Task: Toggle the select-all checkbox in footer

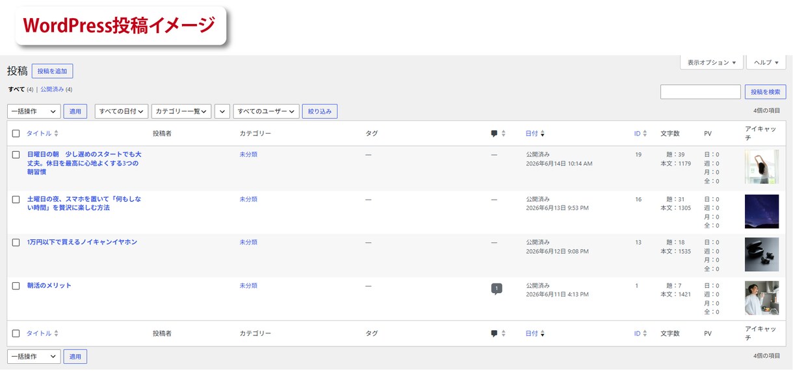Action: (16, 333)
